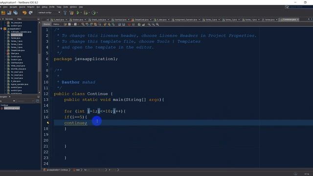Open the dropdown arrow next to Profile Project
The width and height of the screenshot is (313, 176).
click(97, 13)
